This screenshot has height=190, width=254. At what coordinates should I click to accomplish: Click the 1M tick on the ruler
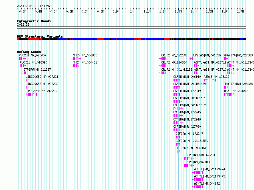(x=132, y=11)
